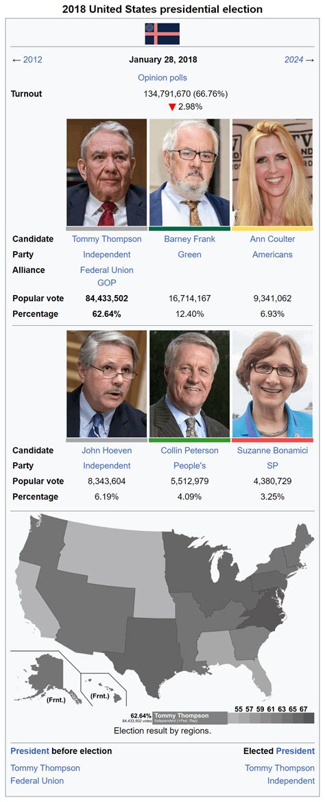This screenshot has height=802, width=325.
Task: Open Suzanne Bonamici's portrait photo
Action: pyautogui.click(x=272, y=384)
